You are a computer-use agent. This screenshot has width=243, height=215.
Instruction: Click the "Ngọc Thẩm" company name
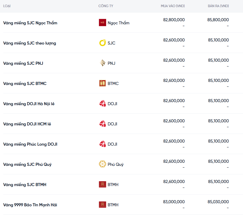pos(119,23)
